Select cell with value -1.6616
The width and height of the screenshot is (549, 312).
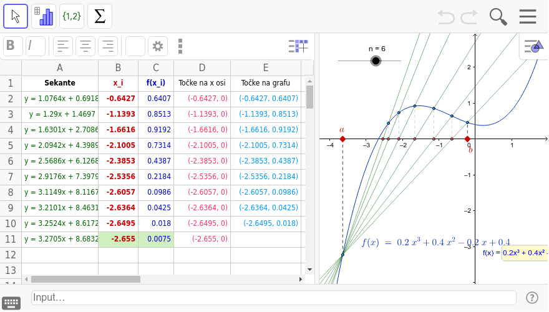coord(119,130)
